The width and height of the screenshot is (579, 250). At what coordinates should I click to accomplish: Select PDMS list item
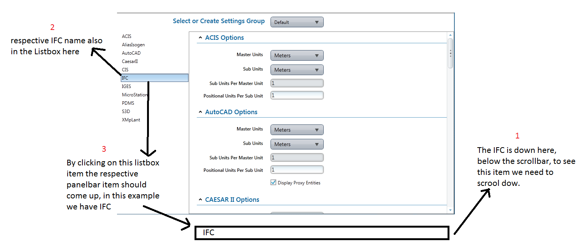point(128,103)
